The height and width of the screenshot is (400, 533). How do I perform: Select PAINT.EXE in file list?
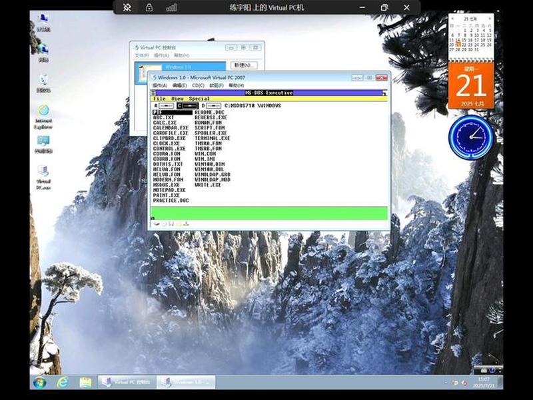(x=166, y=195)
